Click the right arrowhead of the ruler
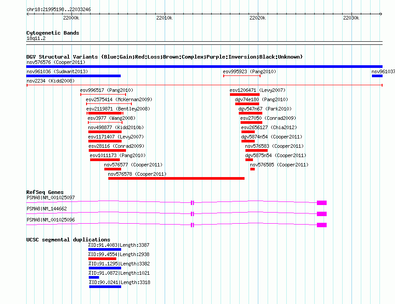The width and height of the screenshot is (395, 304). 381,14
